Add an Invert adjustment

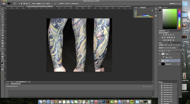(164, 40)
